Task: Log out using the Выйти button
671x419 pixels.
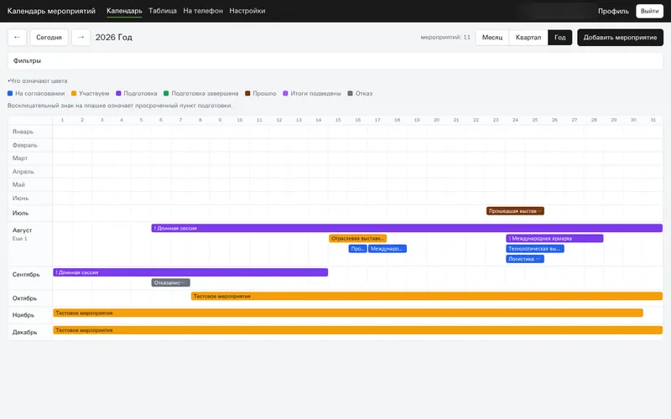Action: pos(649,11)
